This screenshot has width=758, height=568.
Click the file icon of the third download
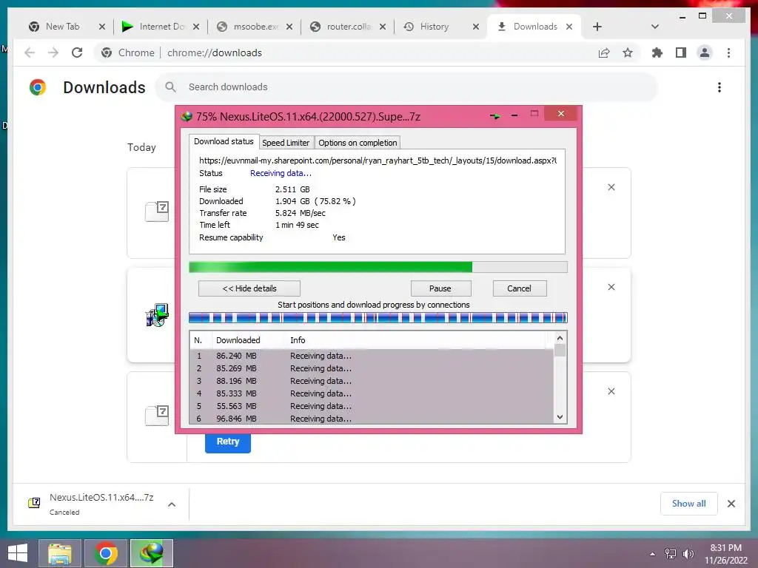tap(157, 416)
